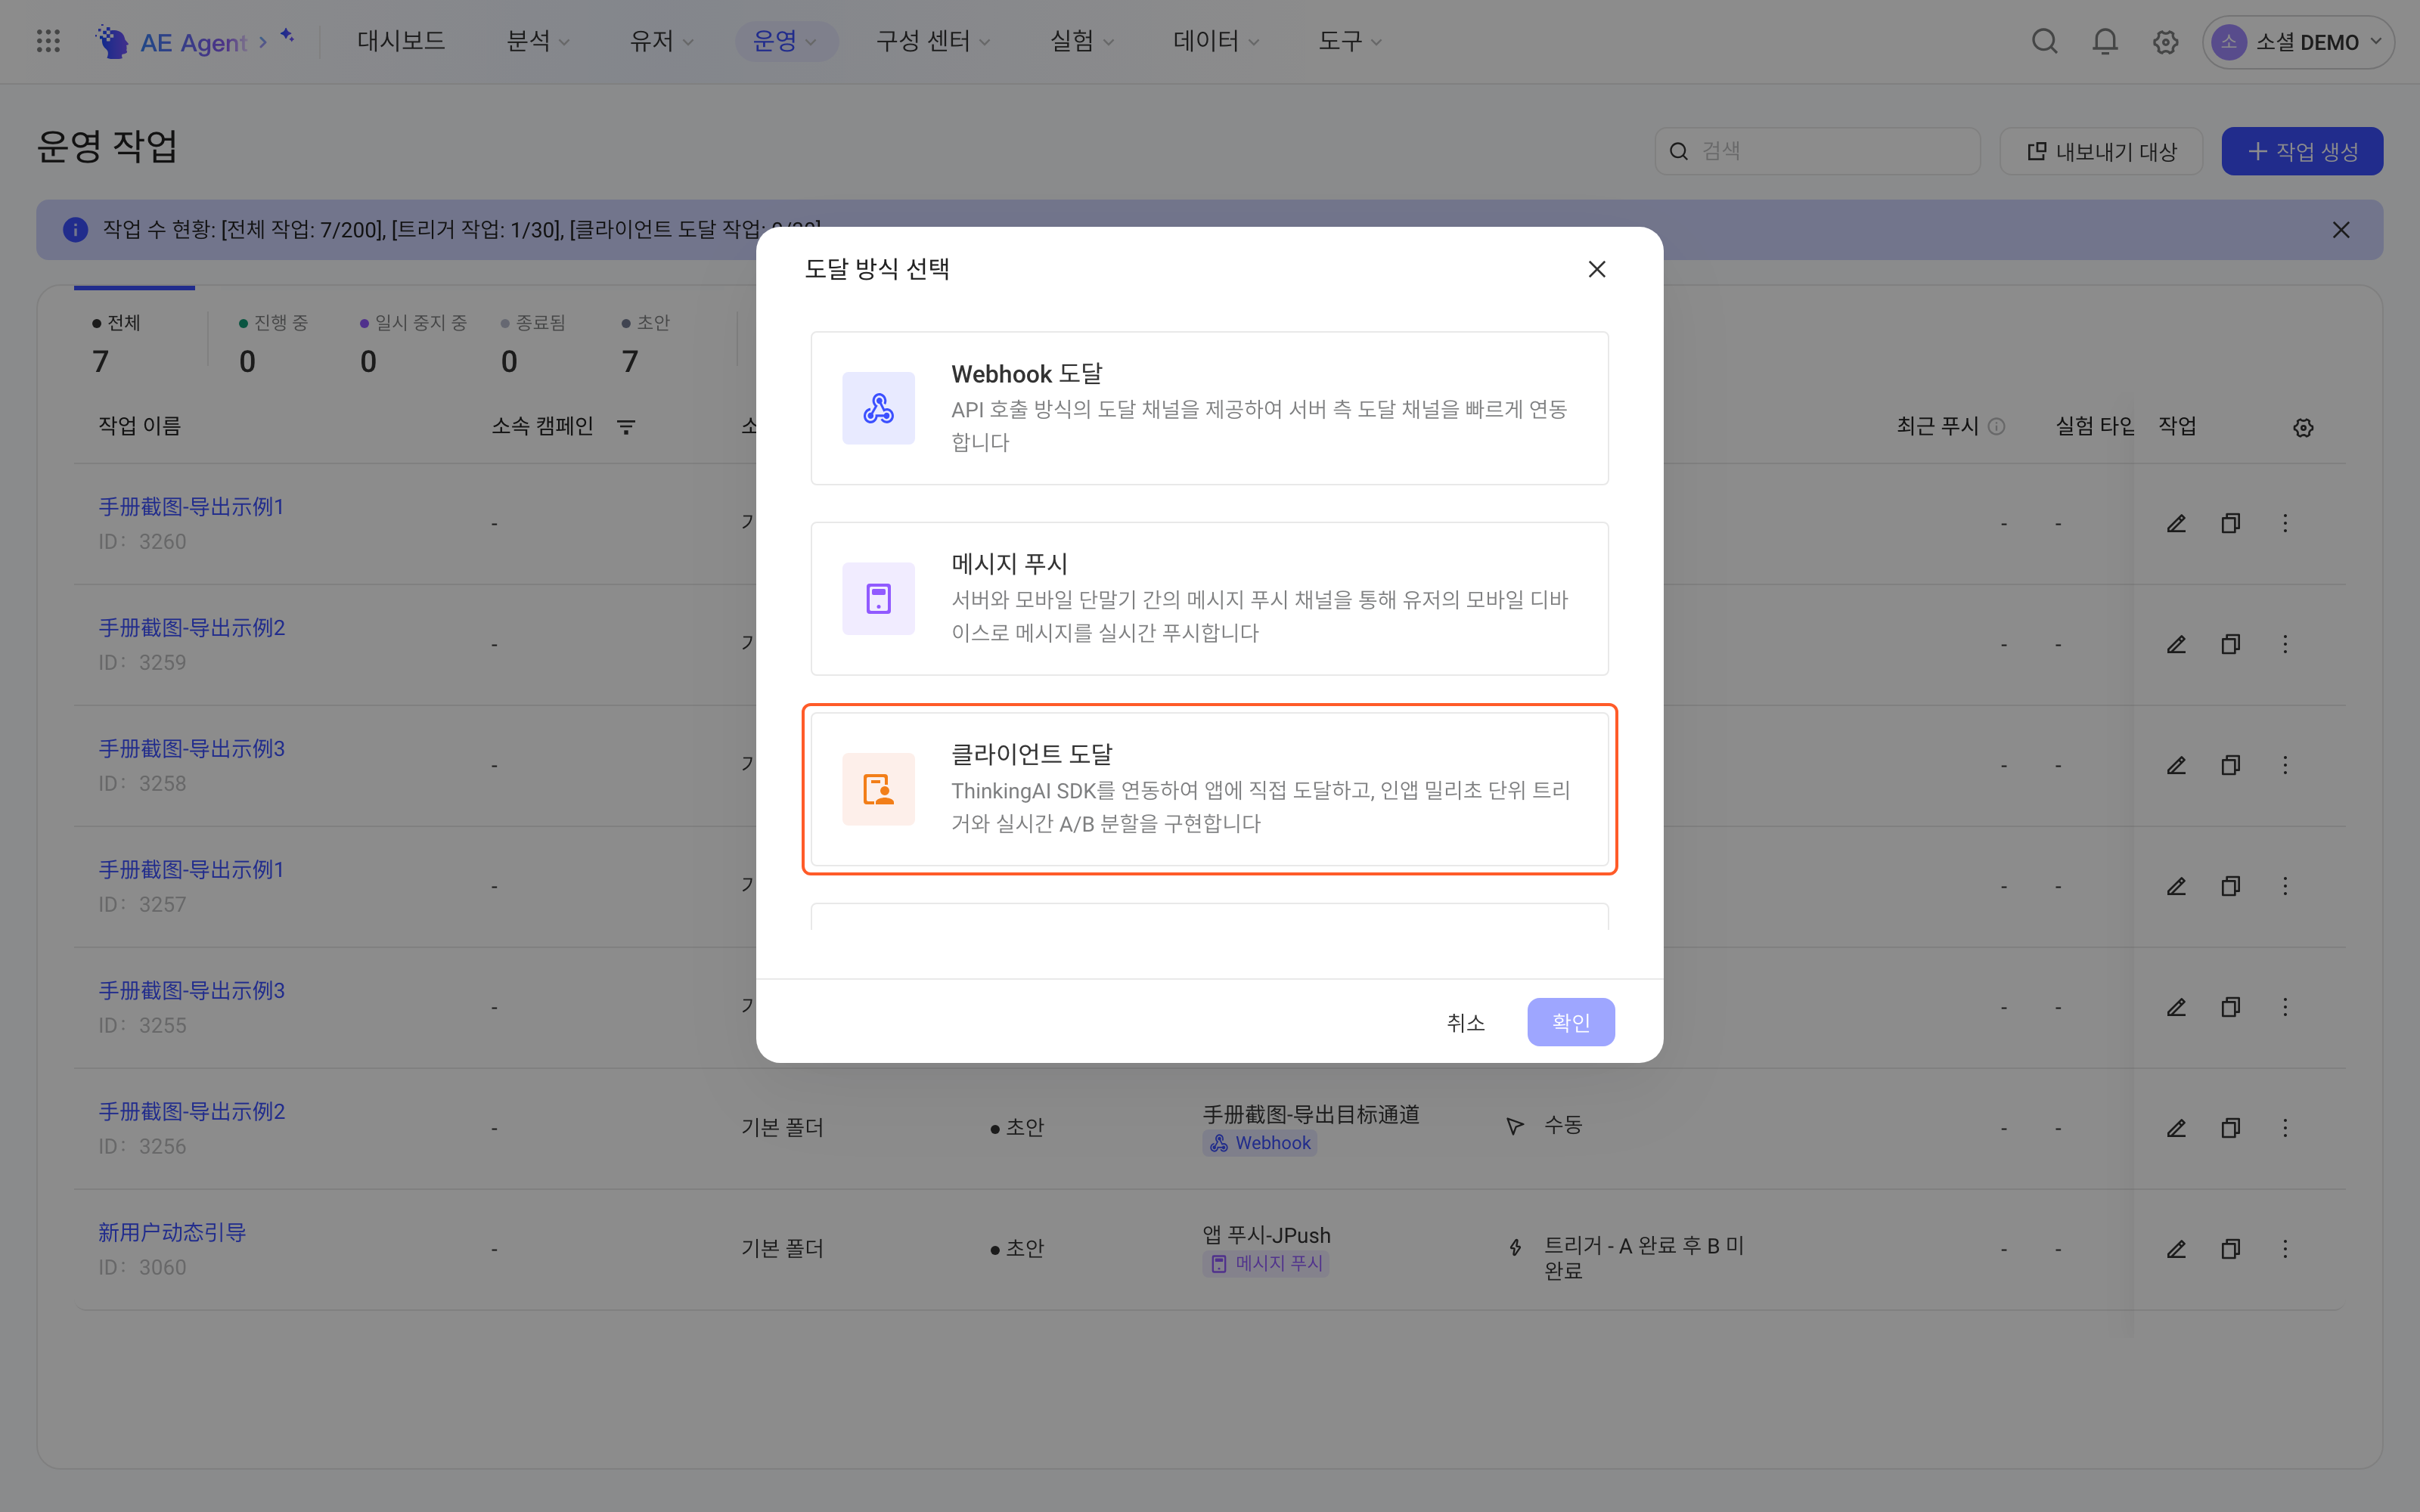Open task link 手册截图-导出示例2 ID 3256

(191, 1111)
